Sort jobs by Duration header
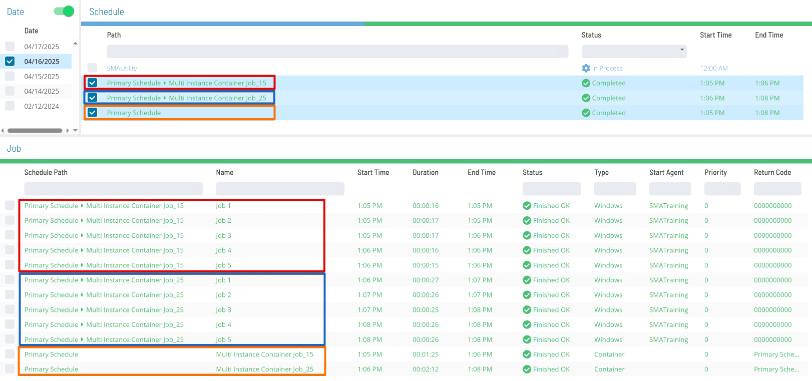This screenshot has width=812, height=381. coord(426,172)
